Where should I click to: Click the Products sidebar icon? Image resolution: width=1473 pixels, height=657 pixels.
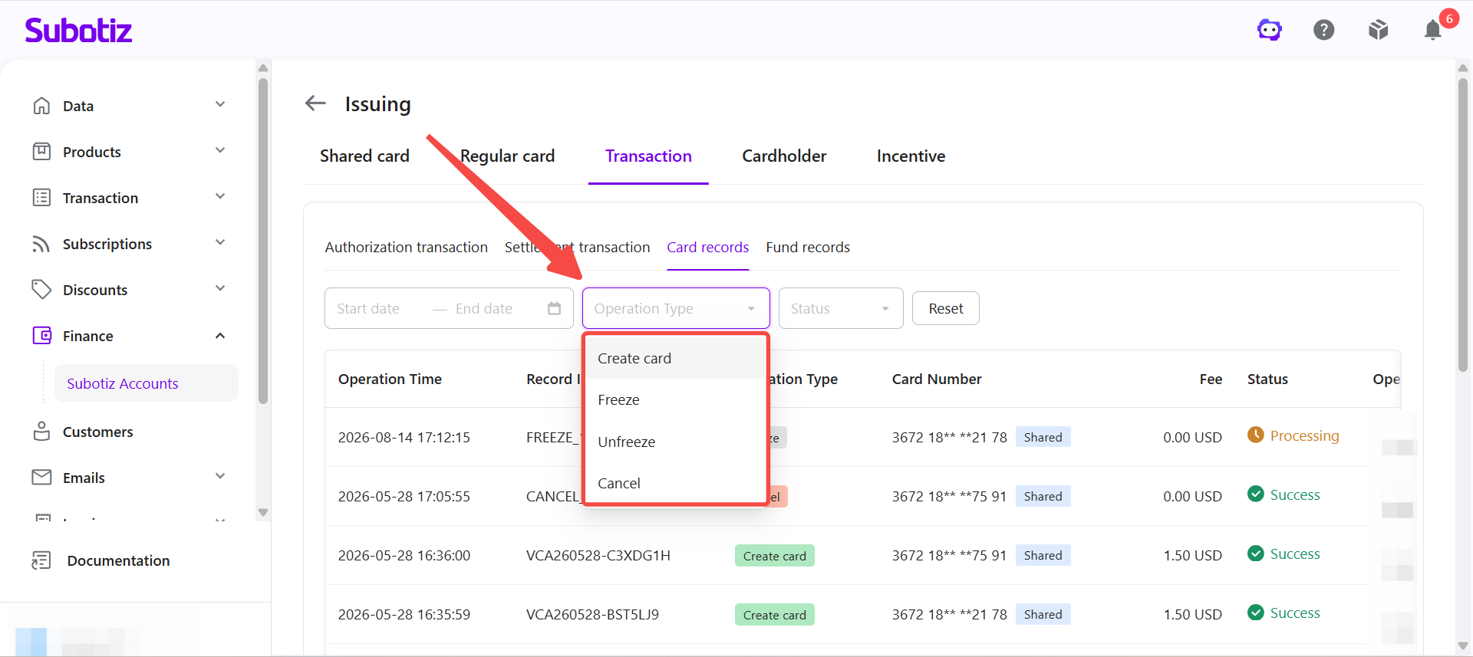coord(41,152)
